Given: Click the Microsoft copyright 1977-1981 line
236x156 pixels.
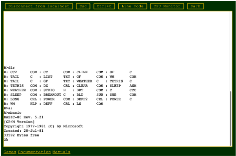Looking at the screenshot, I should click(x=44, y=126).
